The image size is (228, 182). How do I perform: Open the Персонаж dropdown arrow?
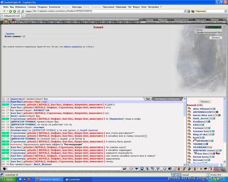pyautogui.click(x=226, y=11)
